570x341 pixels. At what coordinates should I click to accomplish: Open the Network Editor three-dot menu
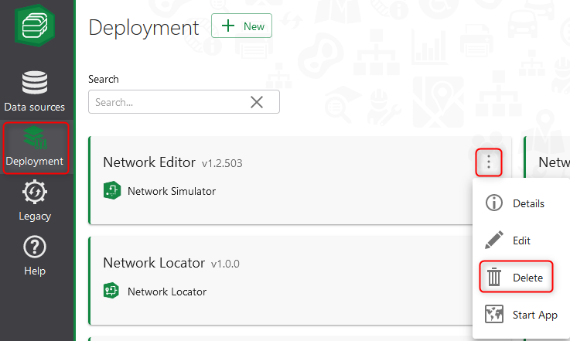489,162
